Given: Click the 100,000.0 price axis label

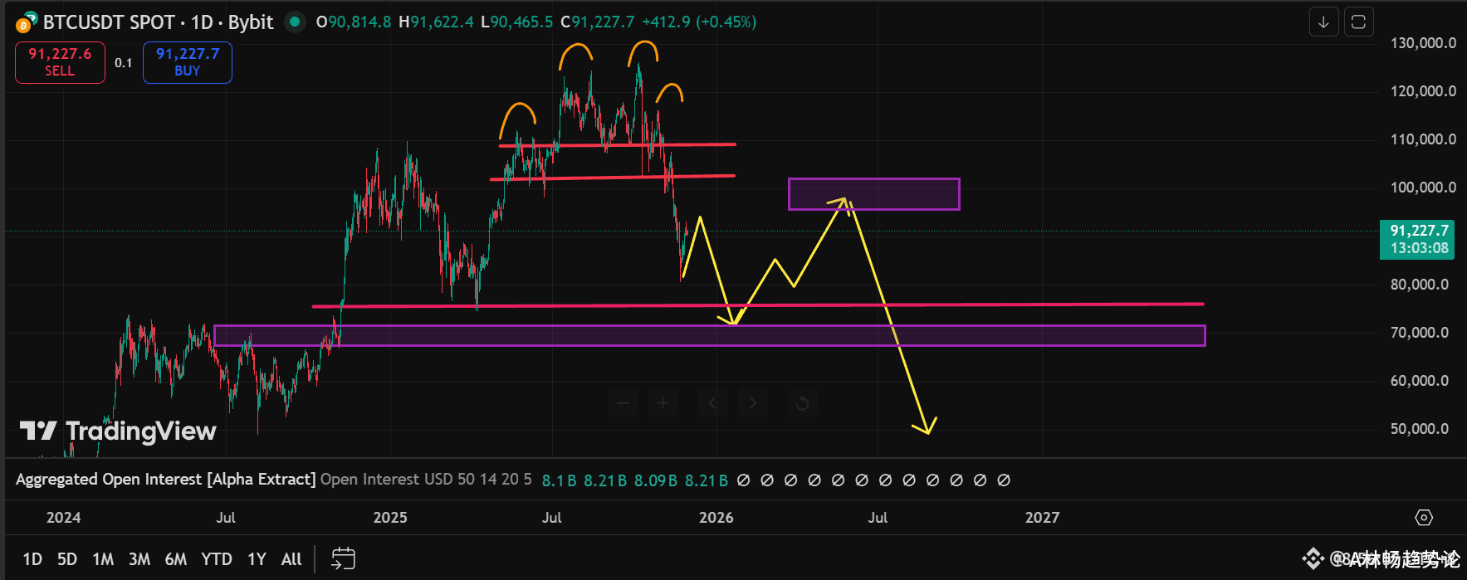Looking at the screenshot, I should [1423, 188].
